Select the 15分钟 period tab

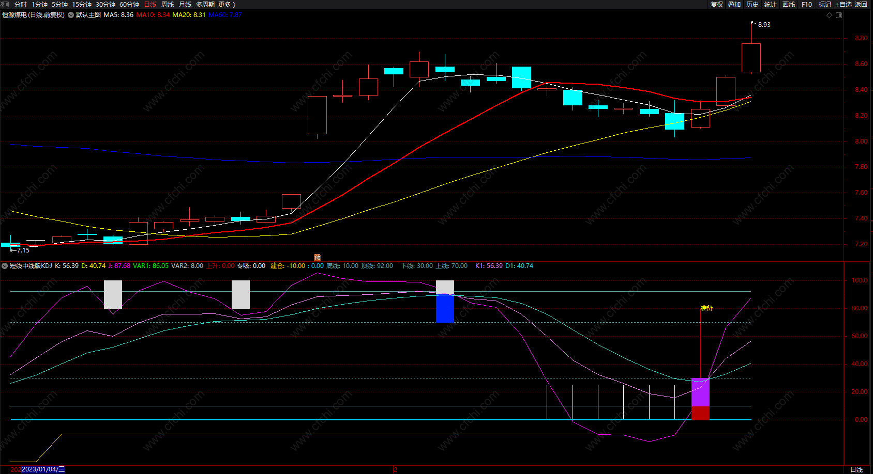point(82,4)
